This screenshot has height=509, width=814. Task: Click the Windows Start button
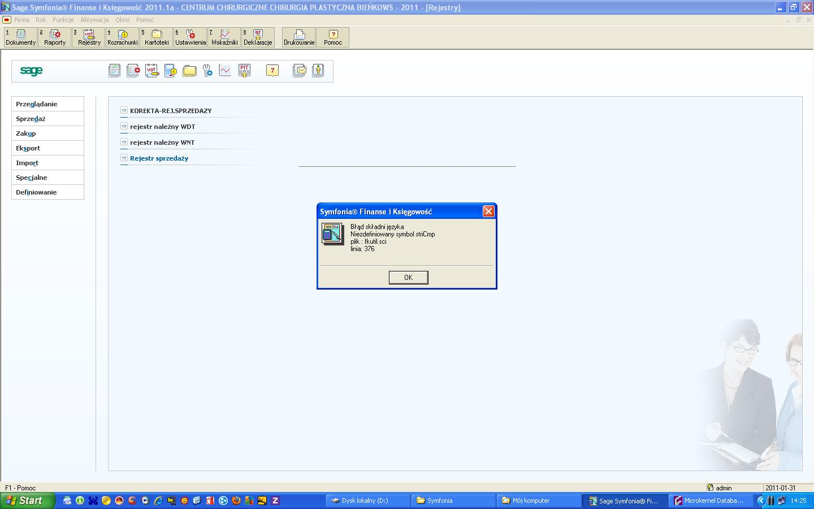pyautogui.click(x=27, y=501)
